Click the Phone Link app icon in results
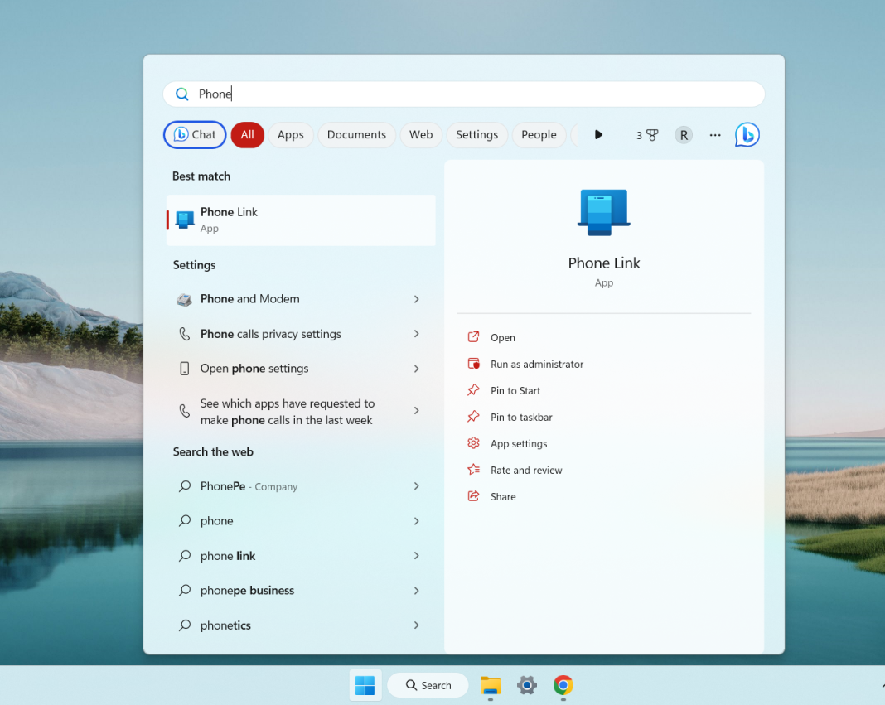The image size is (885, 705). coord(184,219)
